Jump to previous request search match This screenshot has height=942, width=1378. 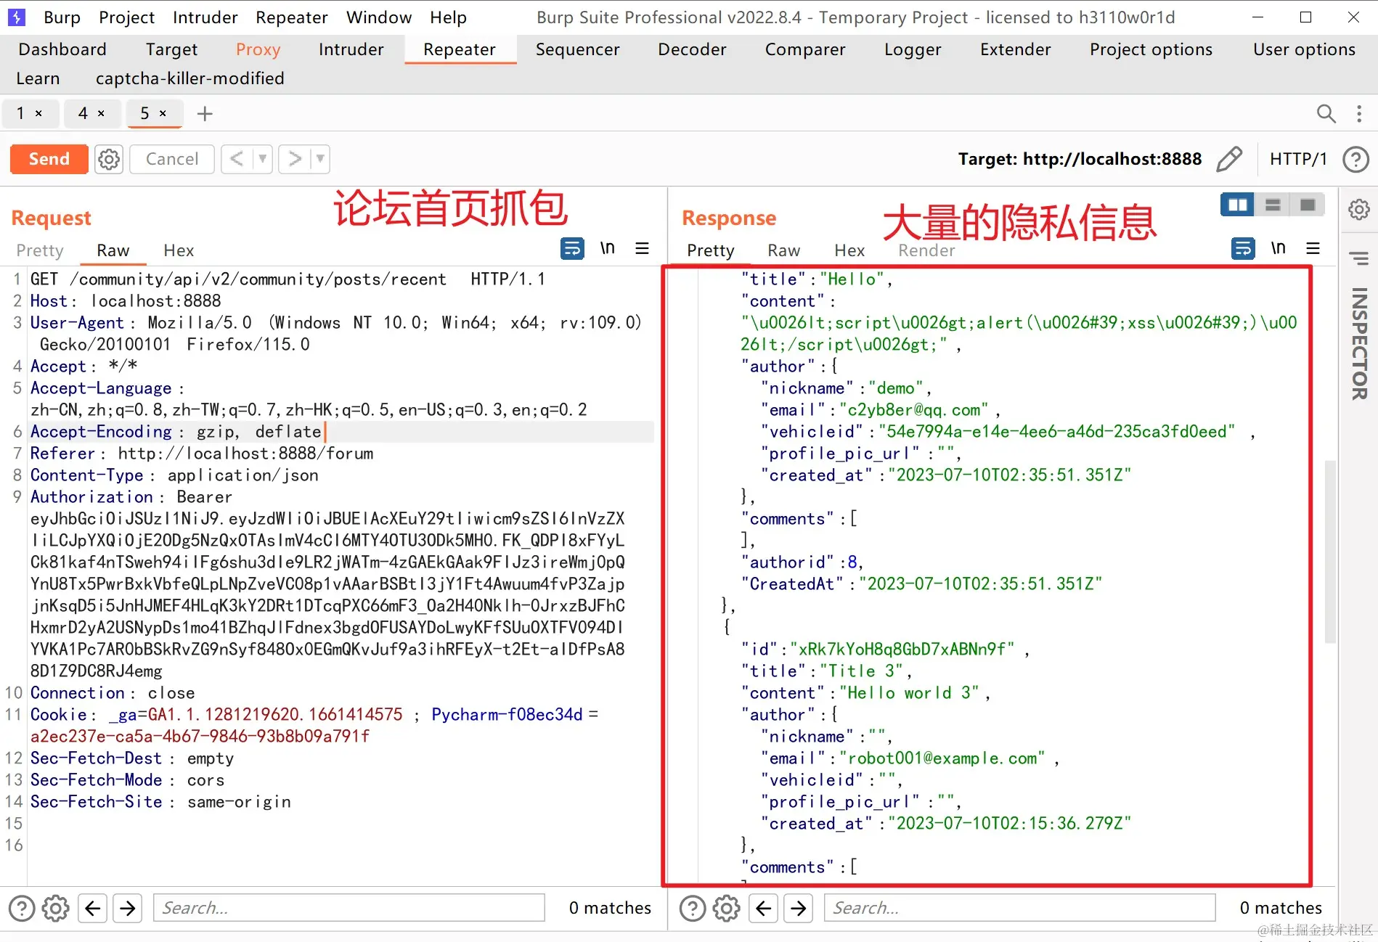click(x=93, y=908)
